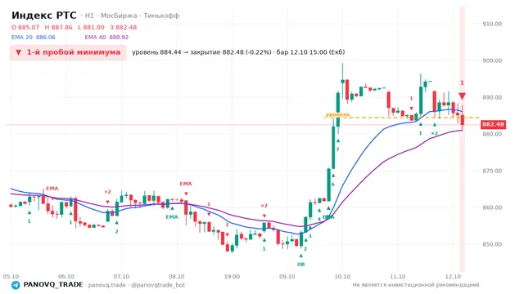Image resolution: width=524 pixels, height=294 pixels.
Task: Click the green arrow above the 'OB' label
Action: (x=300, y=256)
